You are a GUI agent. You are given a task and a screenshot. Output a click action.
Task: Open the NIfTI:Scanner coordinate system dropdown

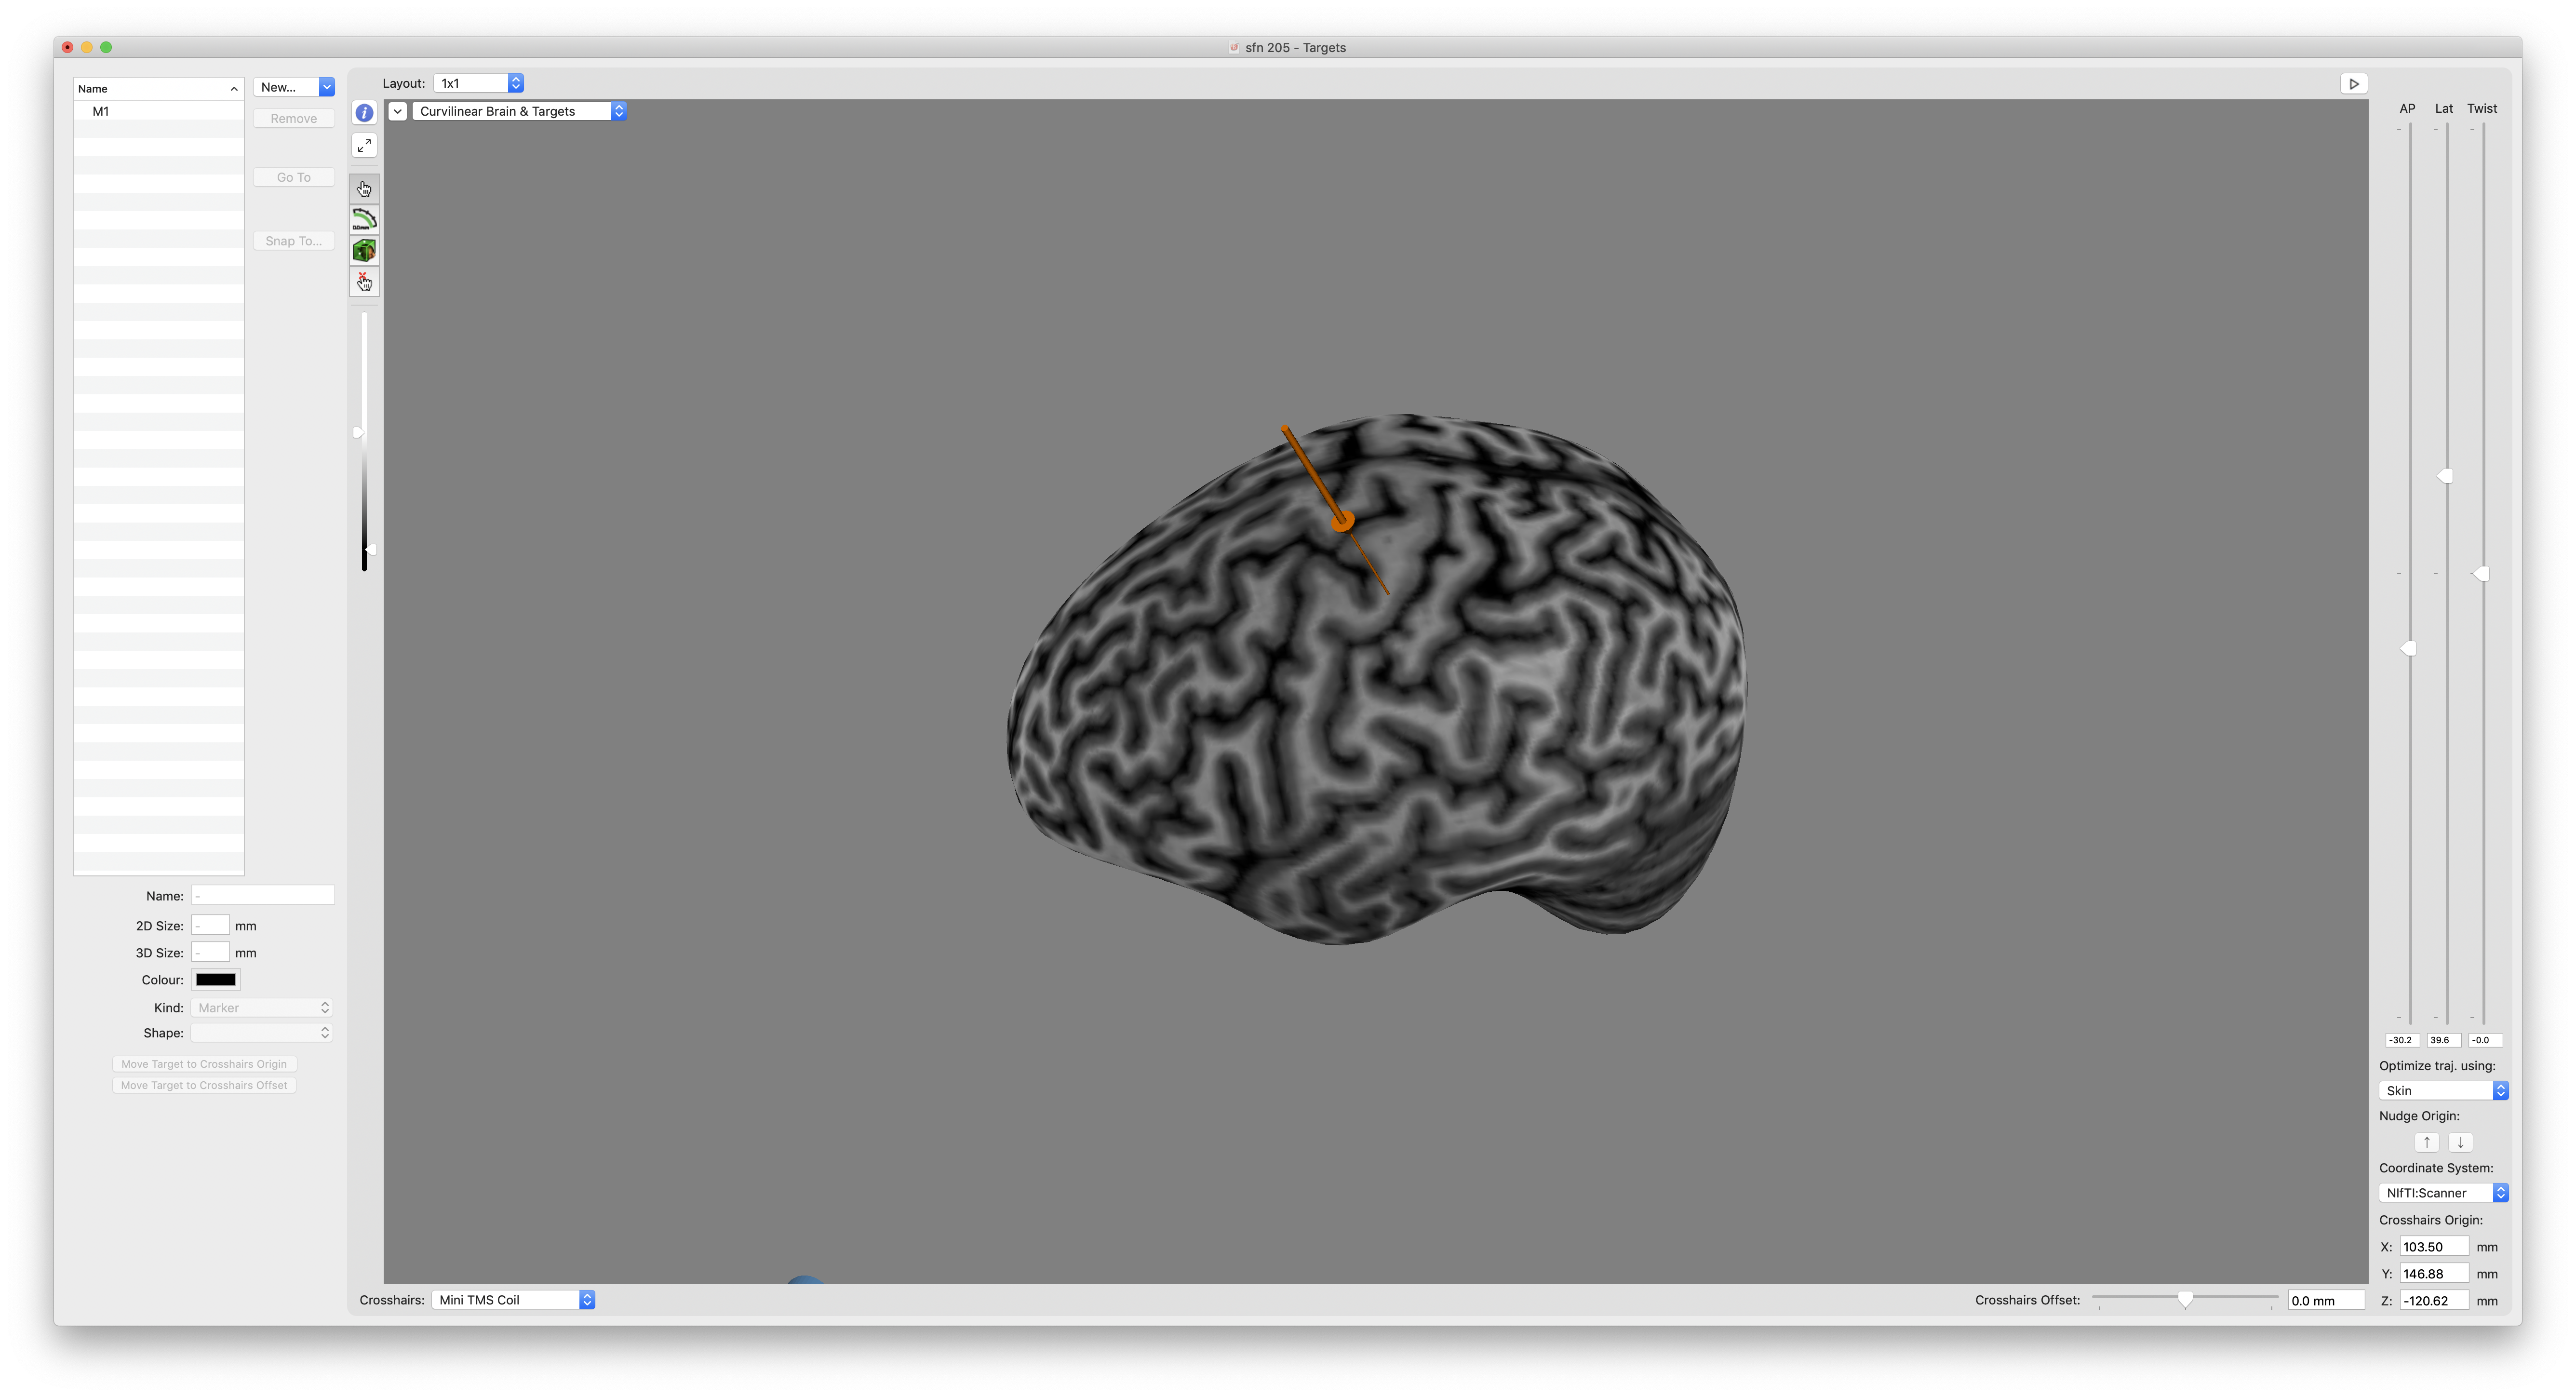click(2443, 1193)
